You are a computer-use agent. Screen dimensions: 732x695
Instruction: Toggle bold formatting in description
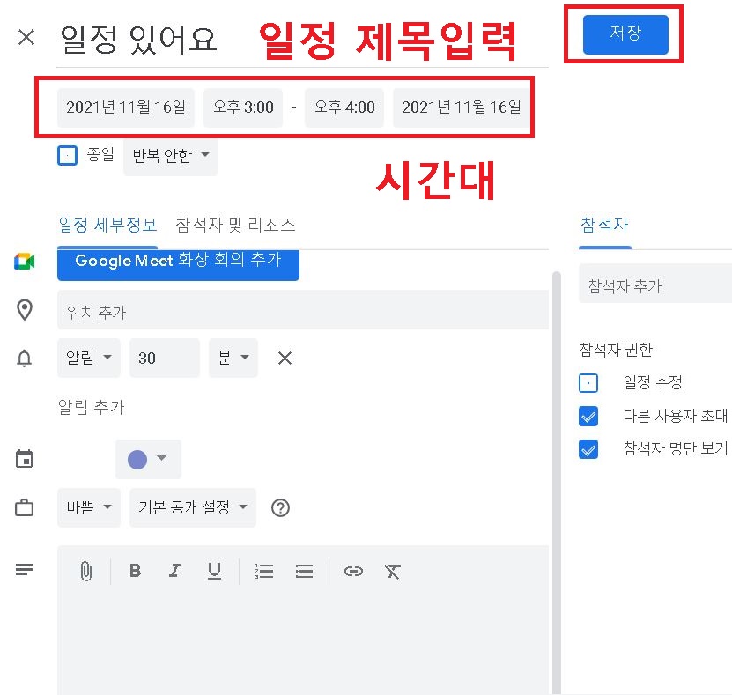tap(136, 571)
